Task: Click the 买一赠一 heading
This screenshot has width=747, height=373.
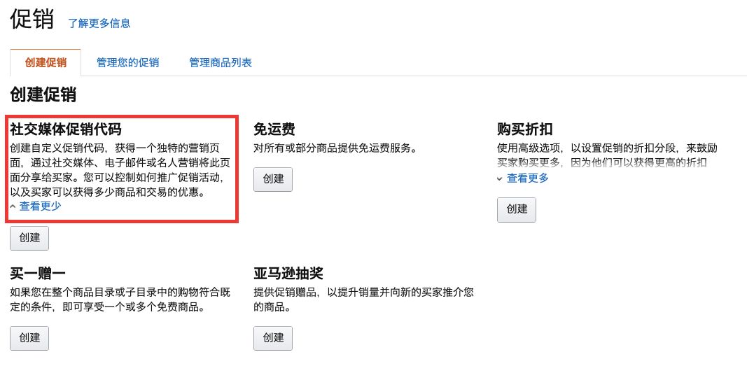Action: [x=38, y=272]
